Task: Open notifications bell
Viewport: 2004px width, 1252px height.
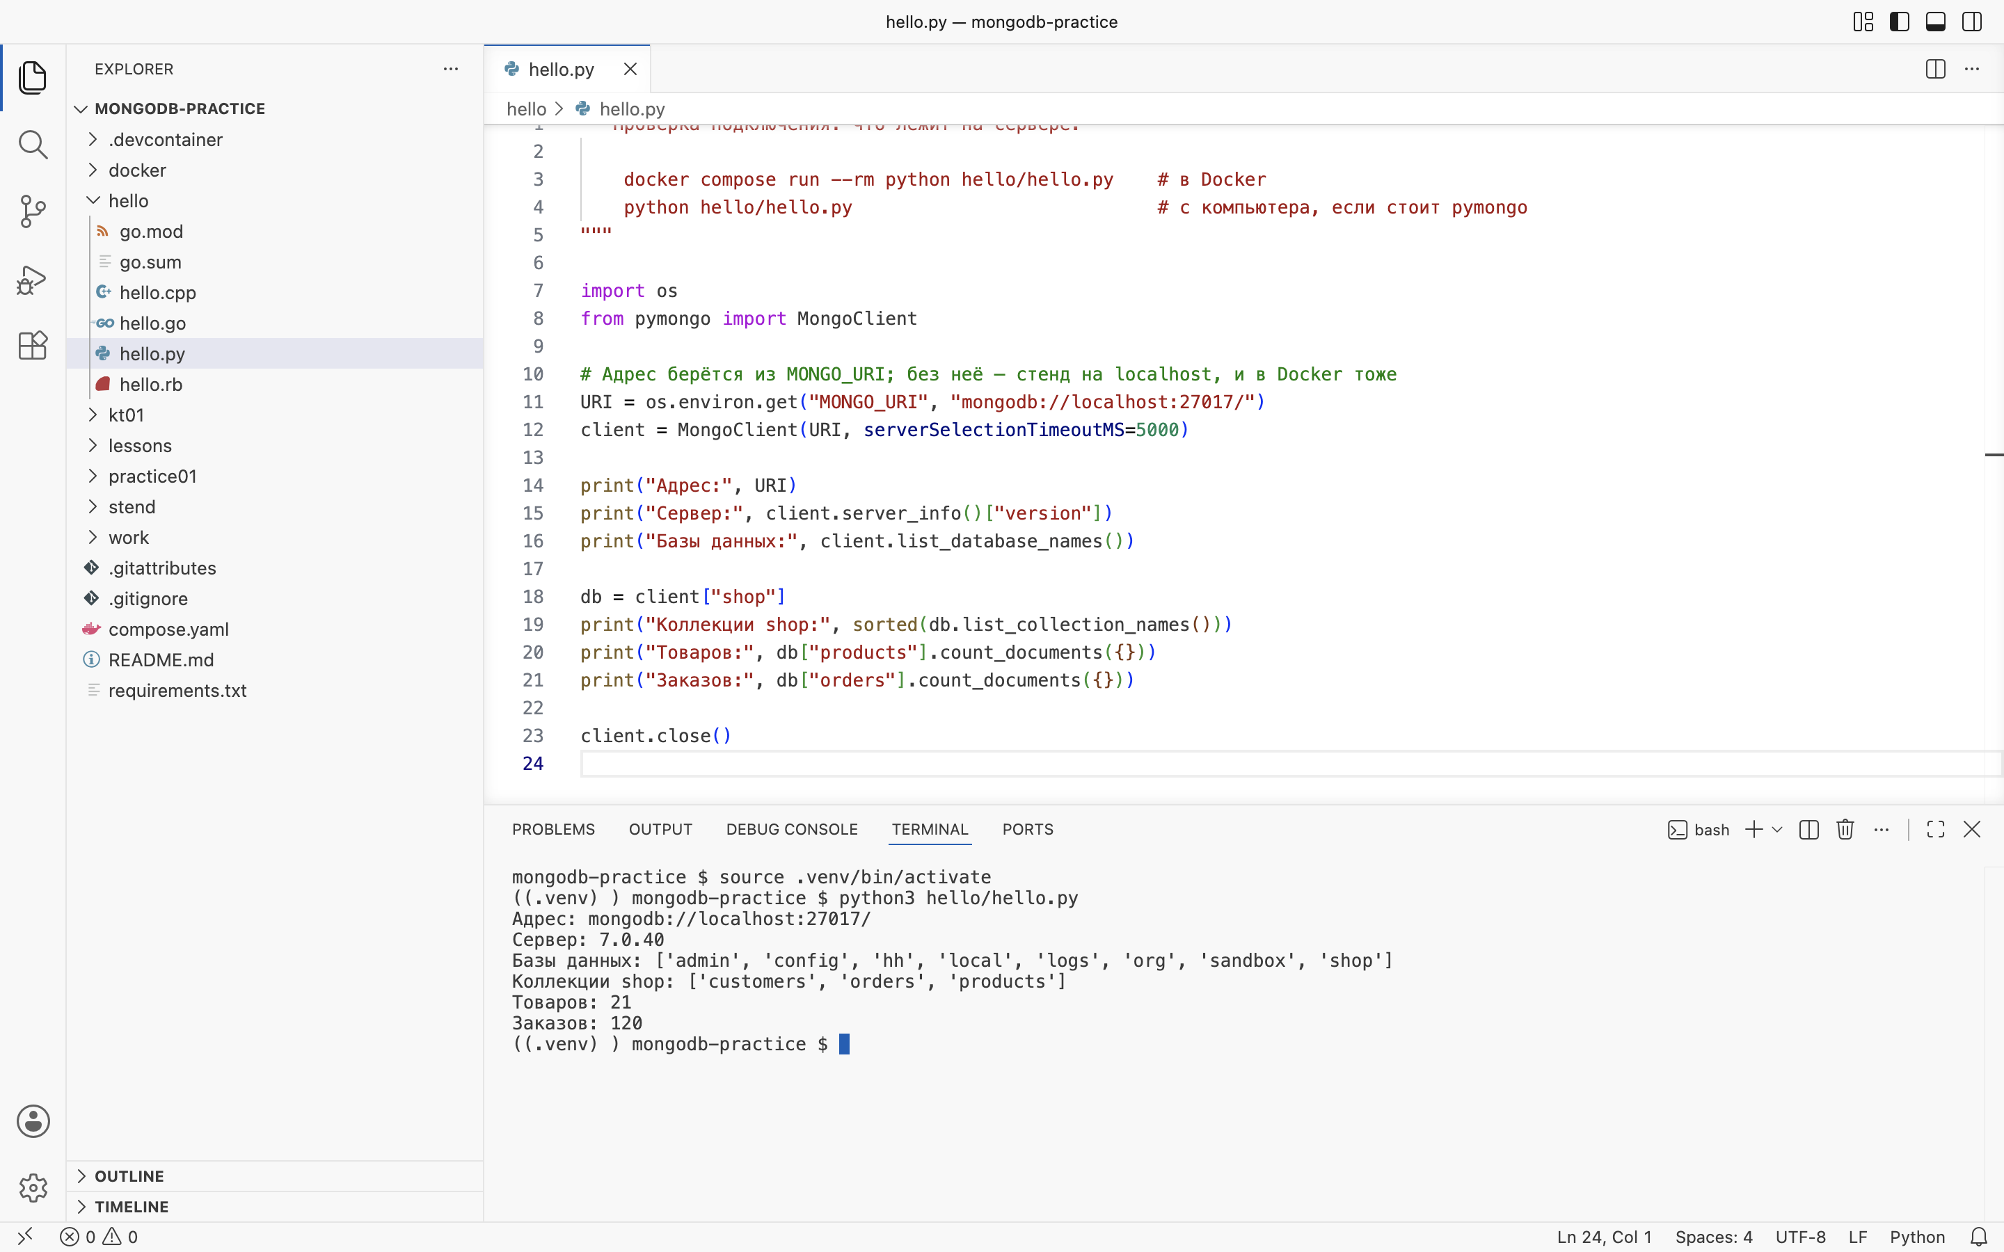Action: [x=1978, y=1236]
